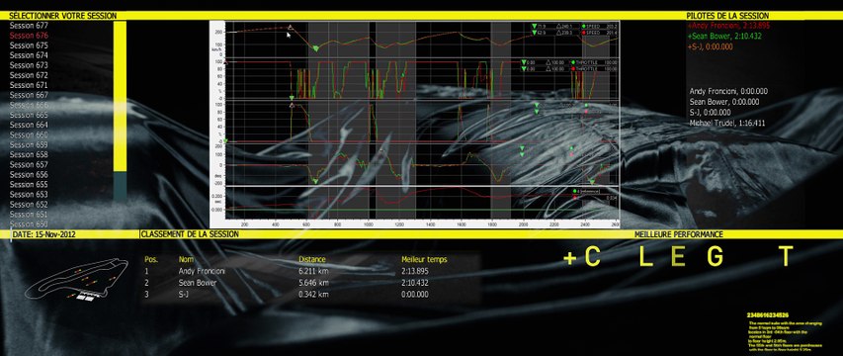Click the green THROTTLE legend dot
Image resolution: width=843 pixels, height=356 pixels.
point(573,62)
